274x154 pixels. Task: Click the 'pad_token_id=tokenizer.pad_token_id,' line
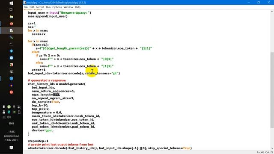tap(63, 127)
